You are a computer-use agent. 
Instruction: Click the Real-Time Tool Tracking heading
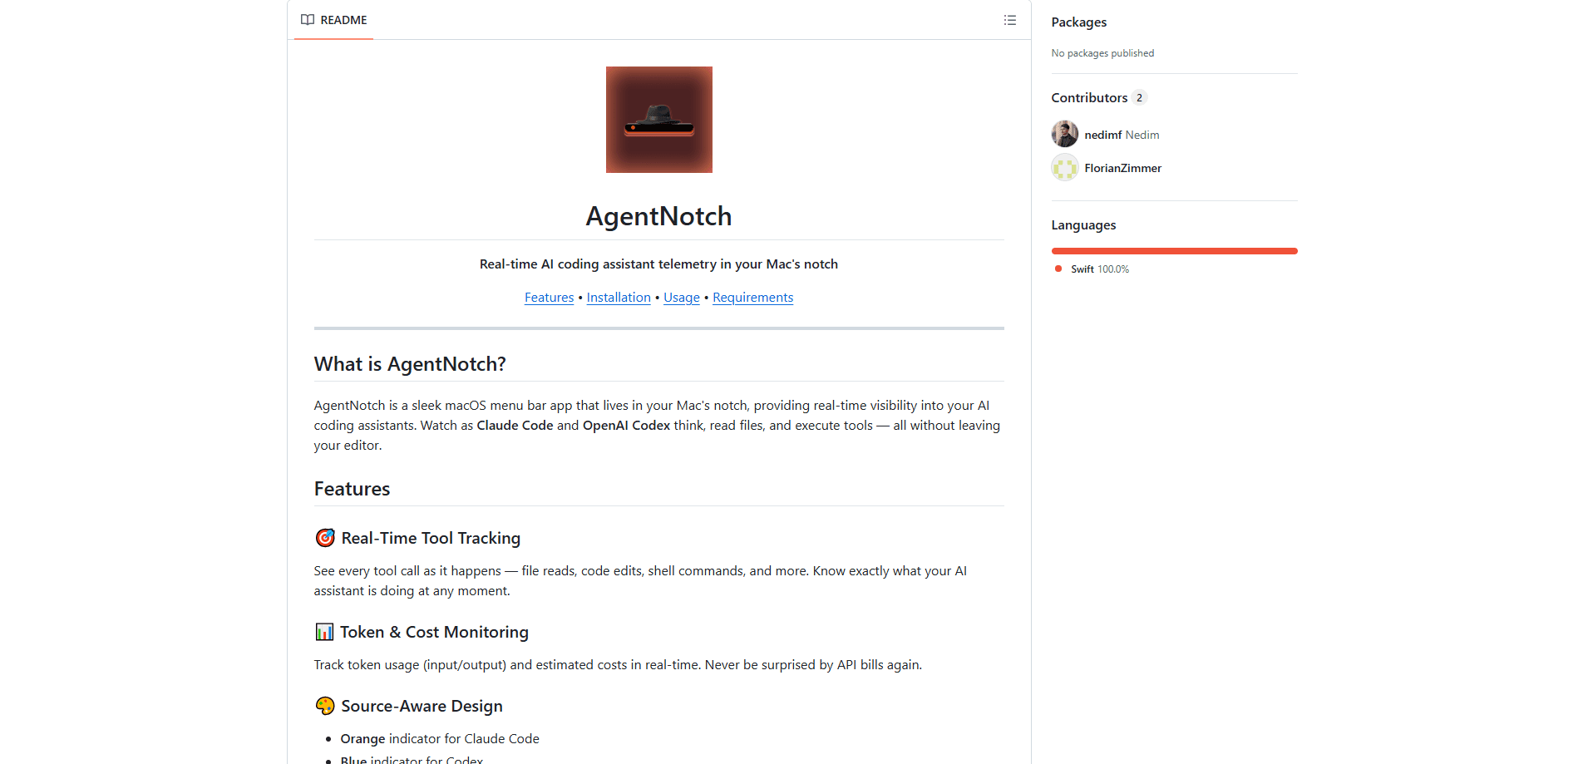click(431, 538)
